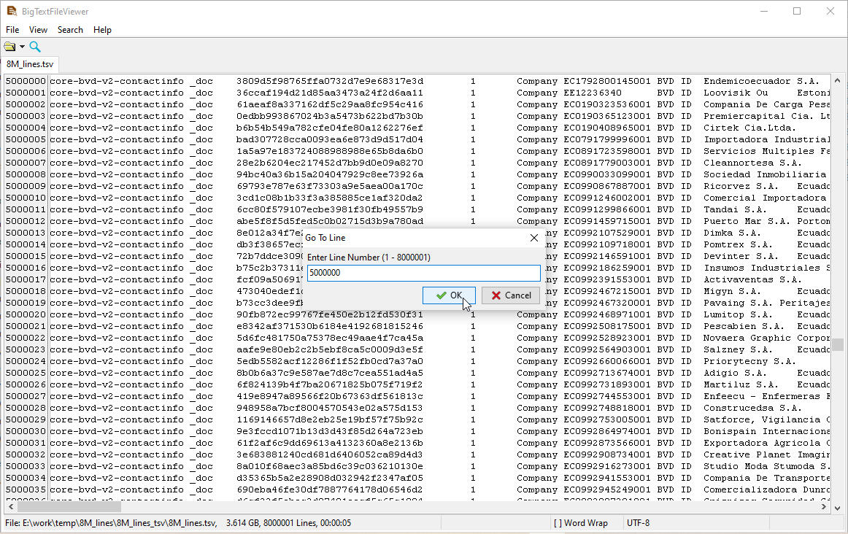Viewport: 848px width, 534px height.
Task: Minimize the BigTextFileViewer window
Action: pyautogui.click(x=764, y=11)
